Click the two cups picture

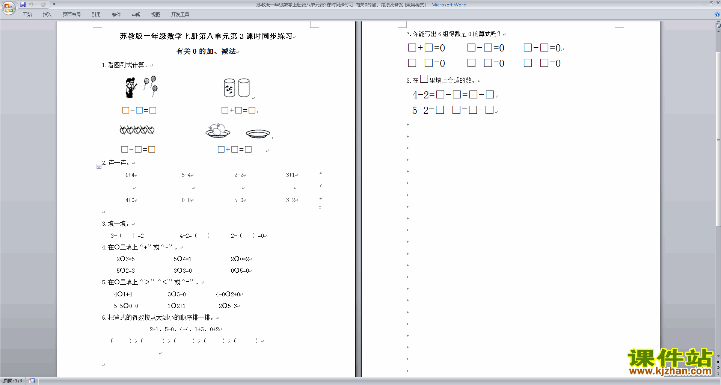point(236,88)
